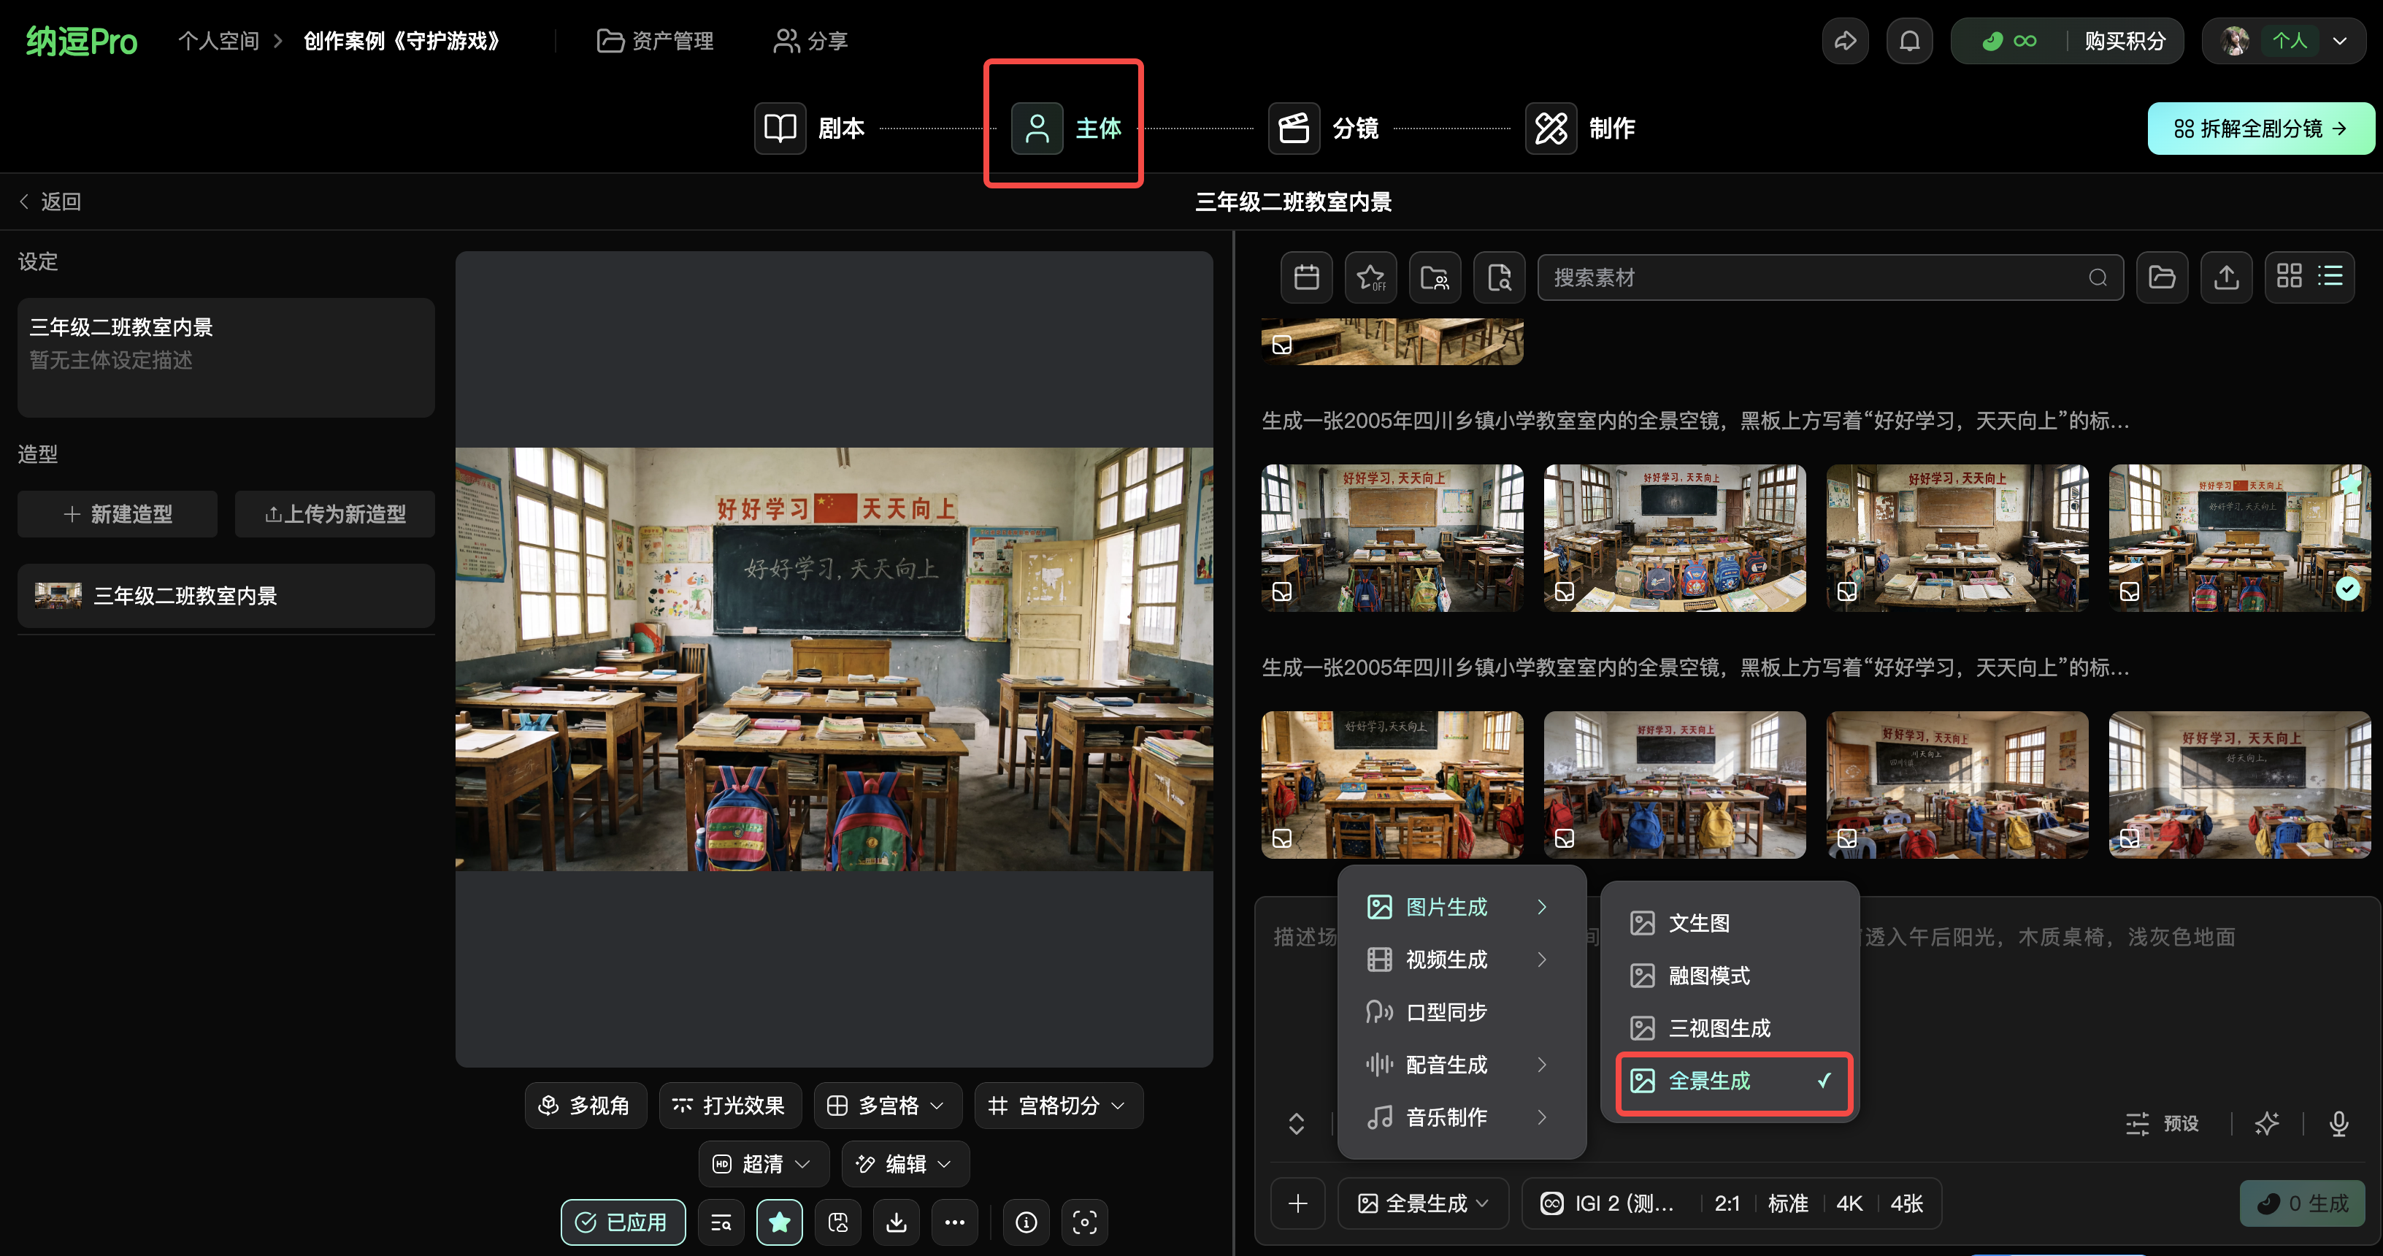Click the 分镜 step
Image resolution: width=2383 pixels, height=1256 pixels.
click(1323, 128)
